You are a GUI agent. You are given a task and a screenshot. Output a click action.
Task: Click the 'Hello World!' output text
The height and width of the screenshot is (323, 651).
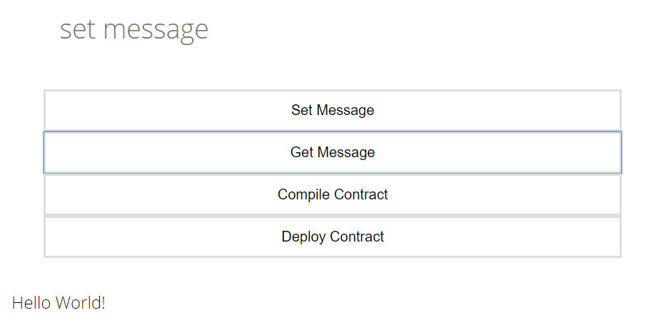point(59,303)
